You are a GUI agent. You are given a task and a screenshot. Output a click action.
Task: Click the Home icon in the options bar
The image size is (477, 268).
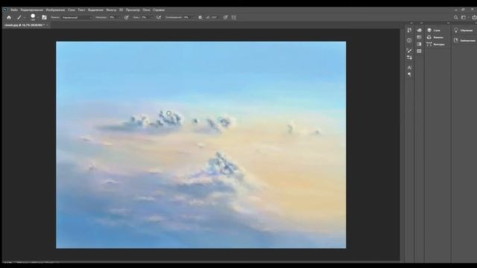coord(9,17)
